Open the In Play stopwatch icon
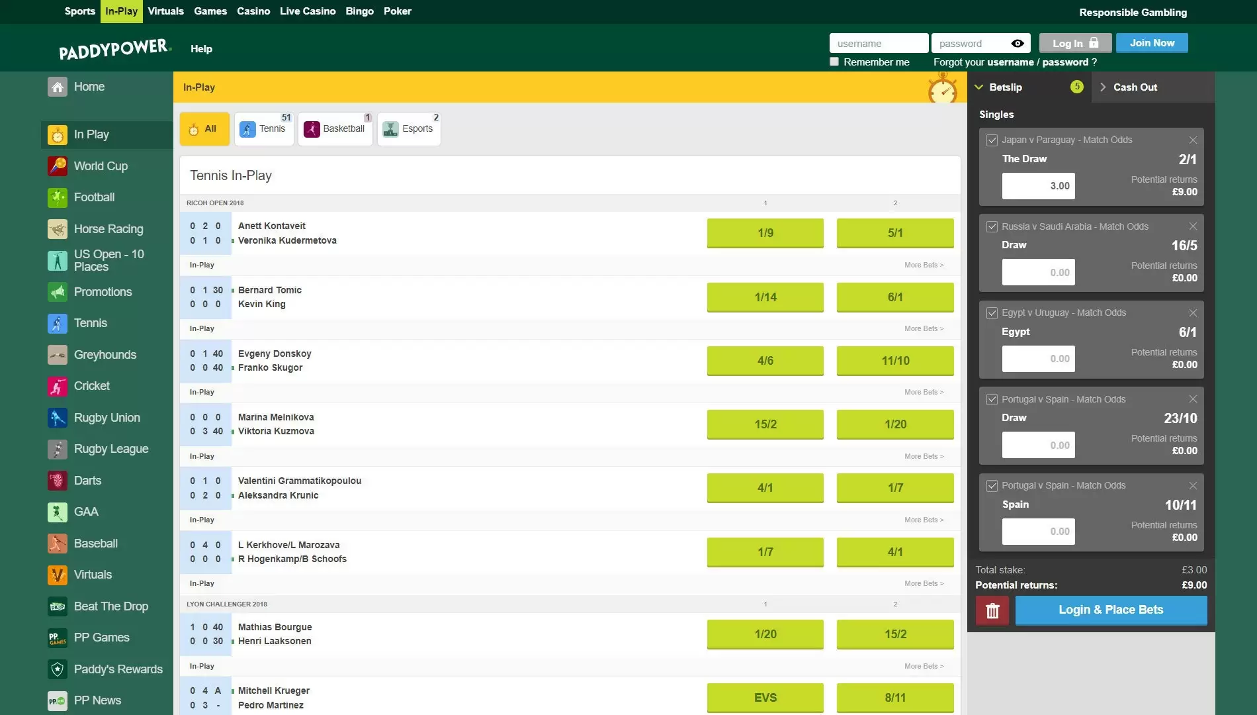 58,134
